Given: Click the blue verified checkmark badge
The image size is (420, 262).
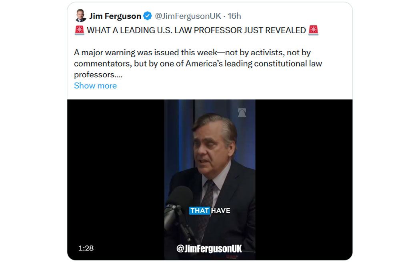Looking at the screenshot, I should [148, 16].
